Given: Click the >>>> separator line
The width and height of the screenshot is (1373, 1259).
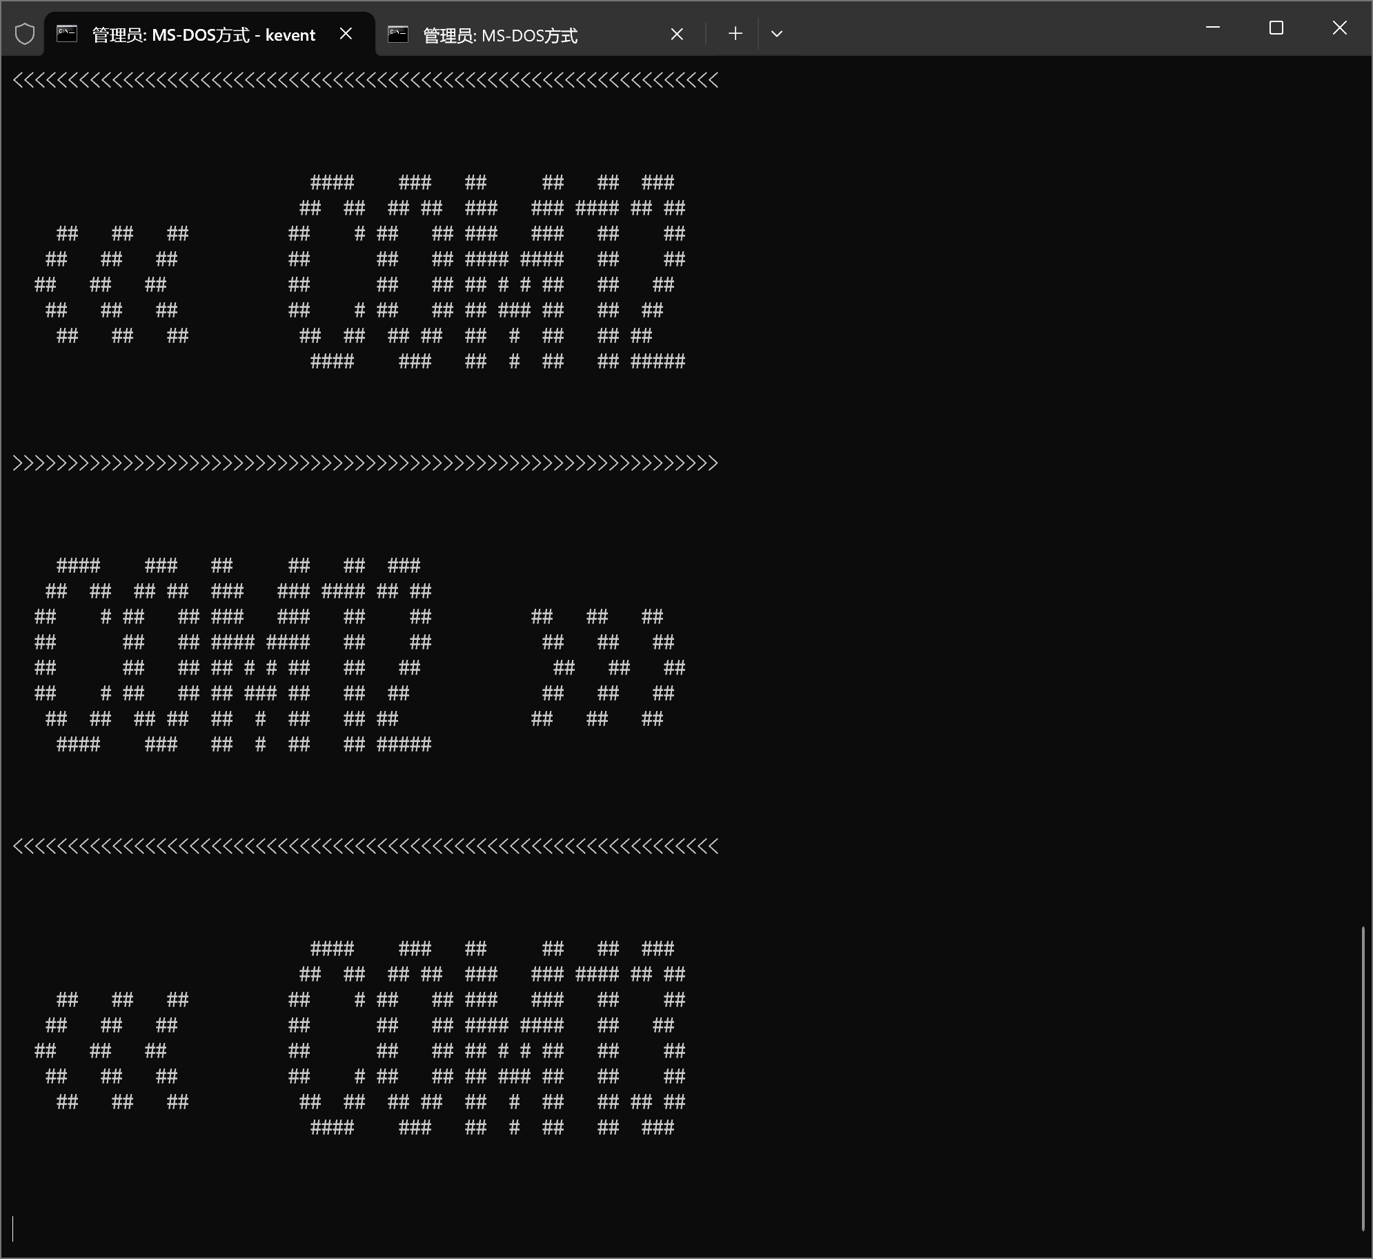Looking at the screenshot, I should (x=366, y=463).
